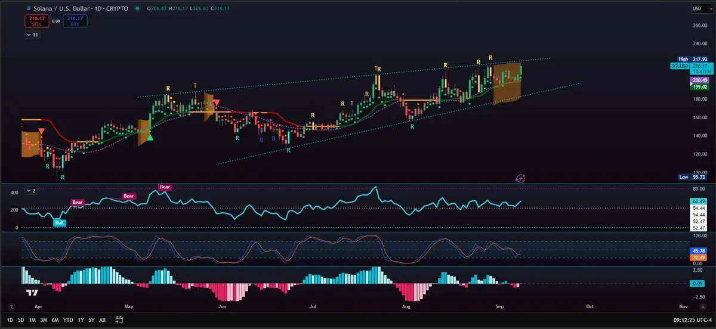Collapse the 11 indicators legend
Screen dimensions: 716x329
[32, 35]
